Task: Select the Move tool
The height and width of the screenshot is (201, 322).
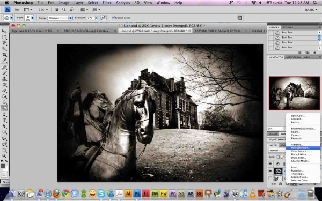Action: click(4, 32)
